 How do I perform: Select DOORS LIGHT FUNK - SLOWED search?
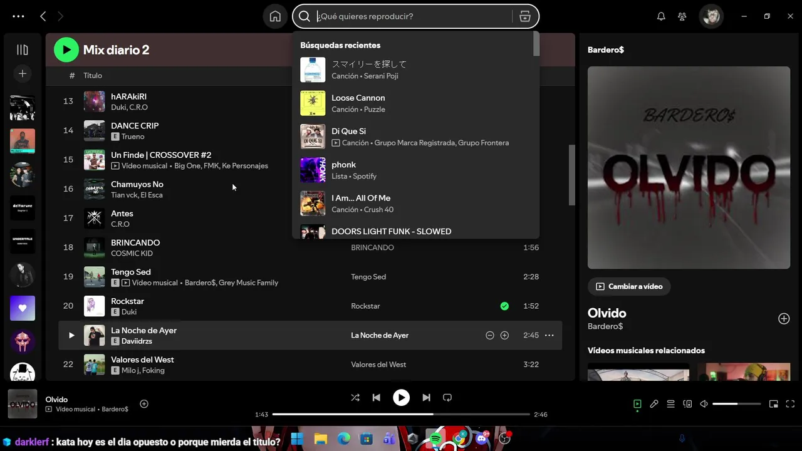(414, 231)
